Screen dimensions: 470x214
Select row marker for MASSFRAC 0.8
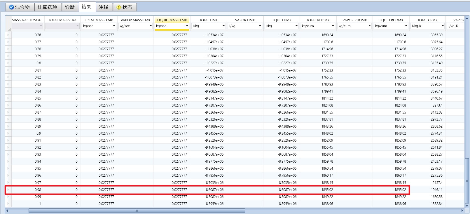tap(8, 63)
